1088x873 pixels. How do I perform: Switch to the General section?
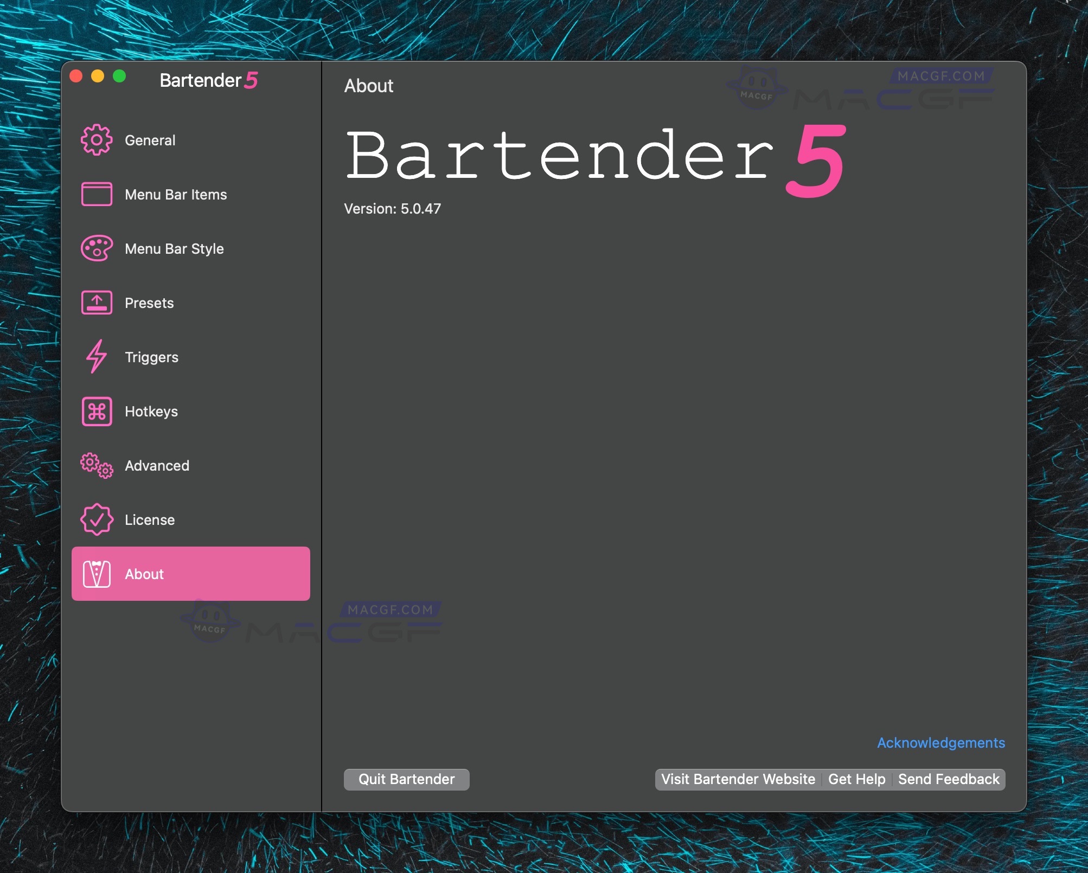[x=150, y=140]
